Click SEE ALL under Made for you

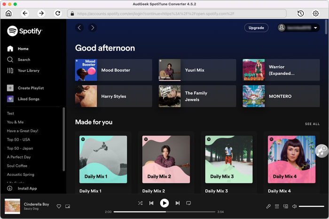[312, 124]
